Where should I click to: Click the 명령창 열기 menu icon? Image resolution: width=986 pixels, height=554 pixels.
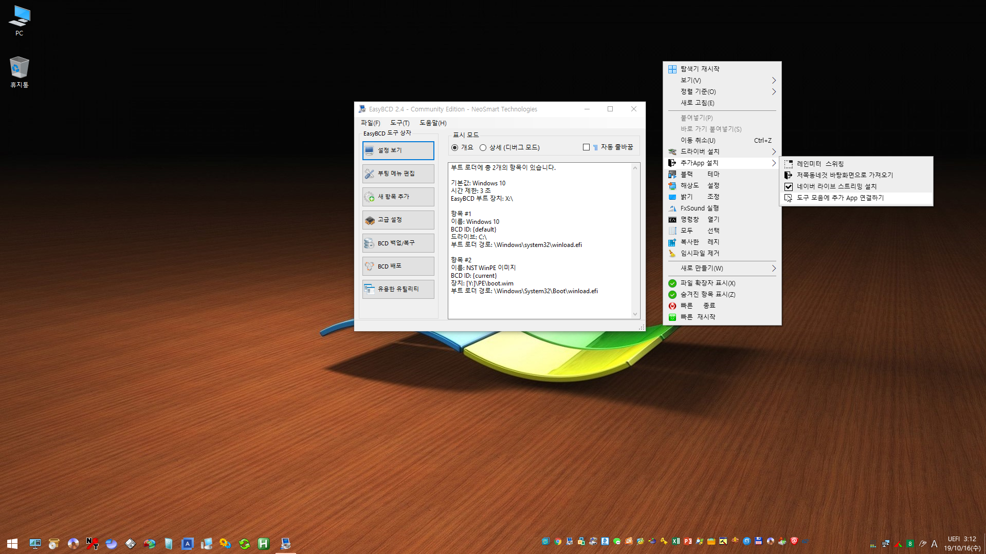point(672,219)
